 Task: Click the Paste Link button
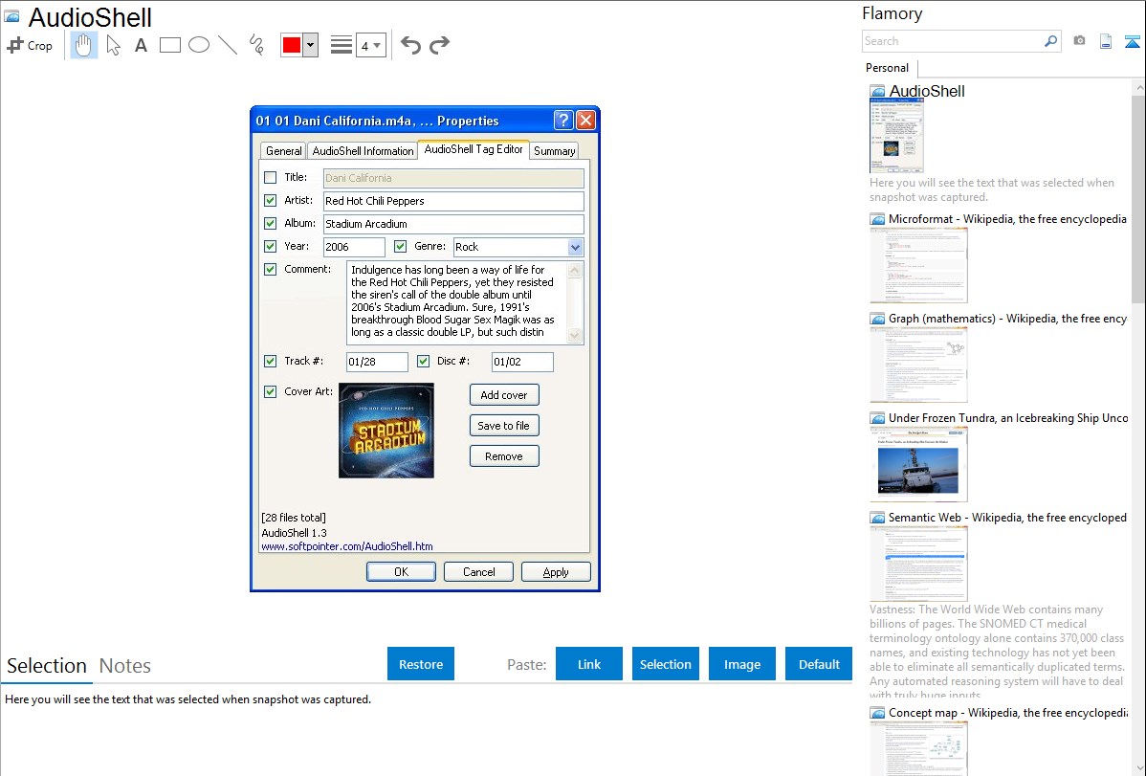pos(589,664)
